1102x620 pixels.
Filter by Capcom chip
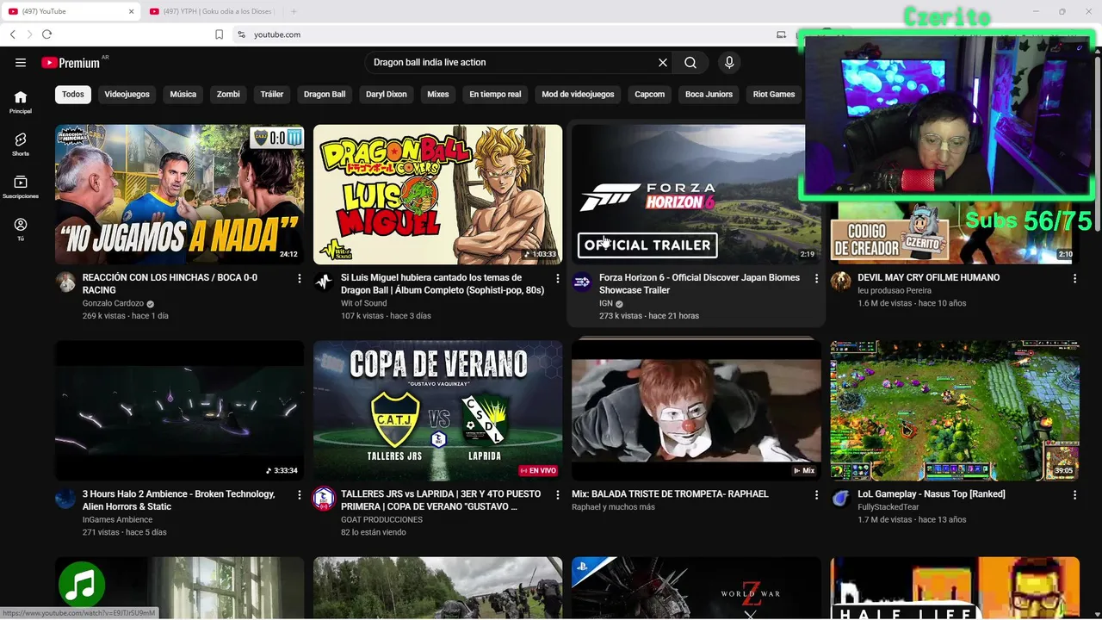tap(650, 94)
